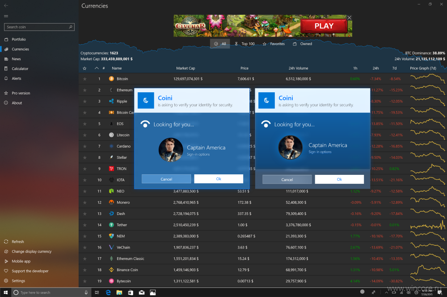
Task: Open the Windows Start menu
Action: (5, 293)
